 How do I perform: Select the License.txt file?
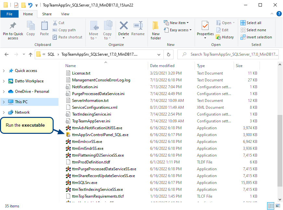point(81,73)
